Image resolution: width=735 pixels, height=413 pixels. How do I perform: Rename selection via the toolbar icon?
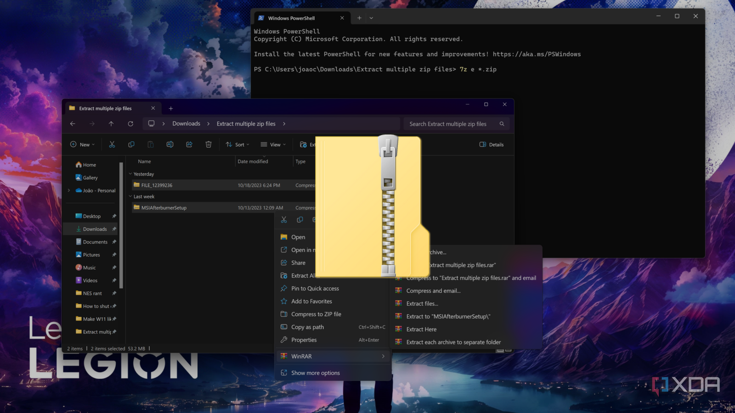pyautogui.click(x=170, y=144)
